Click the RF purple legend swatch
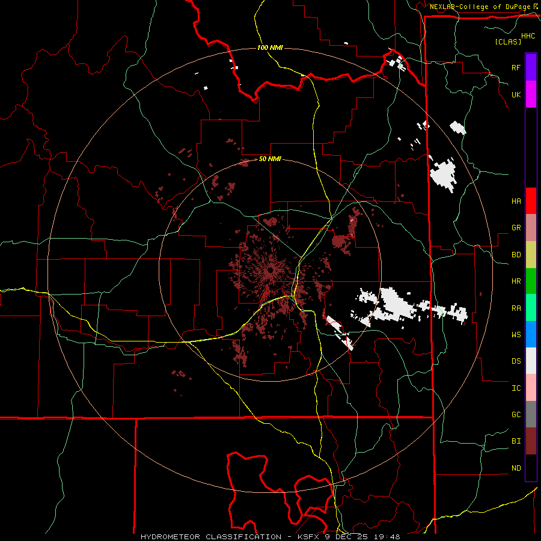Image resolution: width=541 pixels, height=541 pixels. (531, 67)
